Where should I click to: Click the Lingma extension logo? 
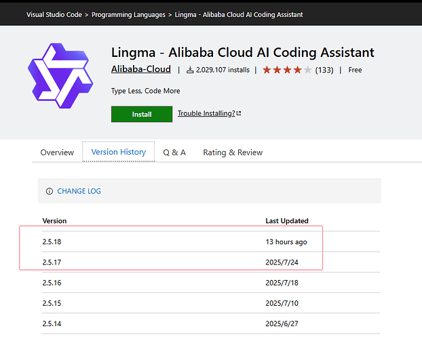pyautogui.click(x=60, y=76)
